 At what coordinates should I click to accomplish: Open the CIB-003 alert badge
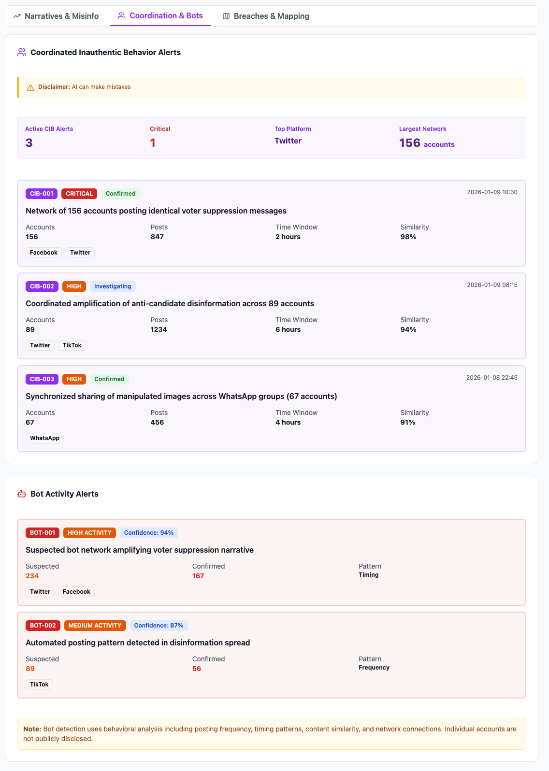tap(42, 379)
